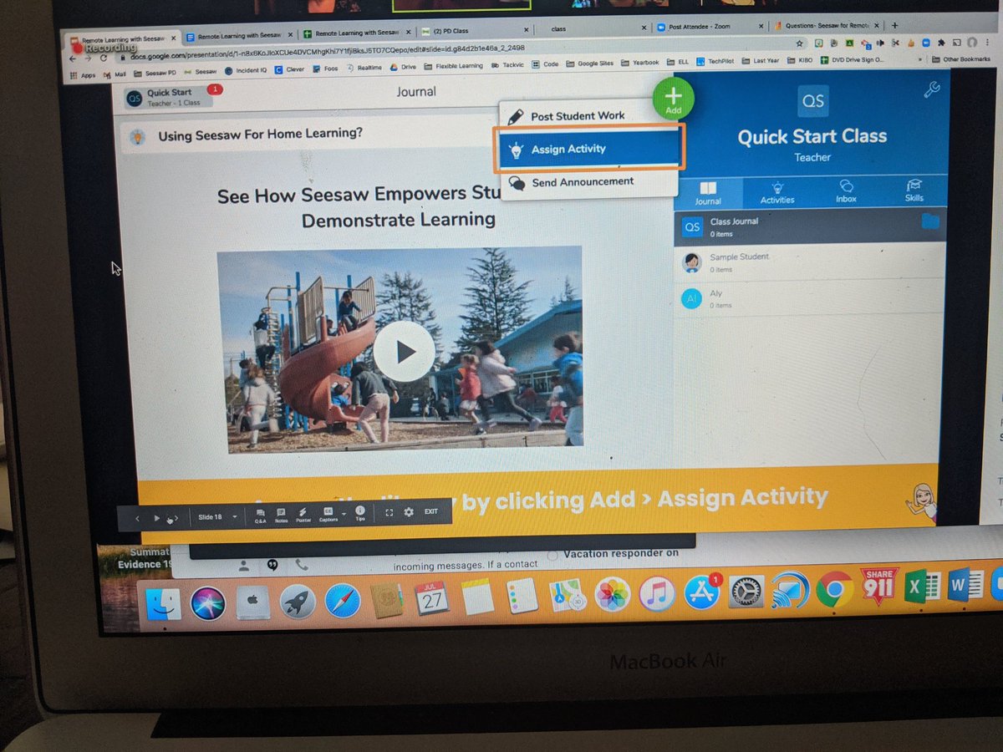The height and width of the screenshot is (752, 1003).
Task: Select the Vacation responder on radio button
Action: [x=552, y=553]
